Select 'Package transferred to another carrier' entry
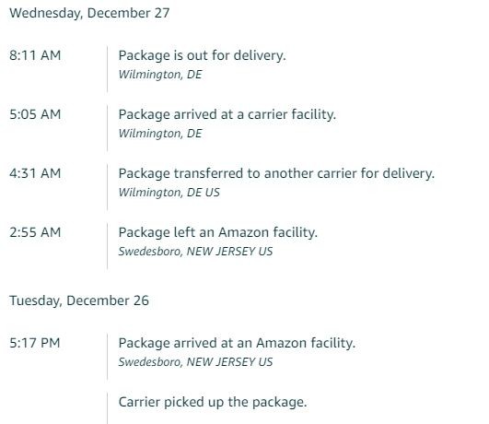 tap(276, 173)
